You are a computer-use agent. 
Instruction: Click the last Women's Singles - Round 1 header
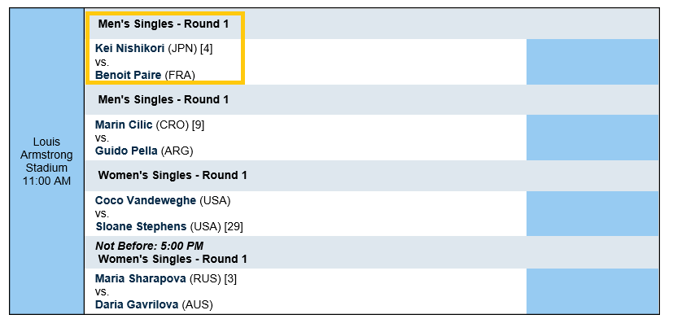pyautogui.click(x=173, y=260)
